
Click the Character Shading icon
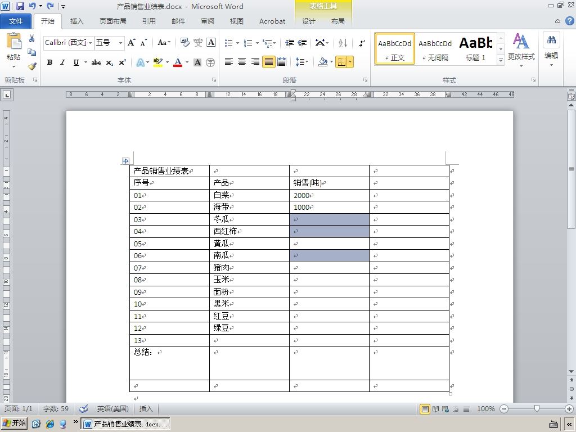tap(197, 62)
